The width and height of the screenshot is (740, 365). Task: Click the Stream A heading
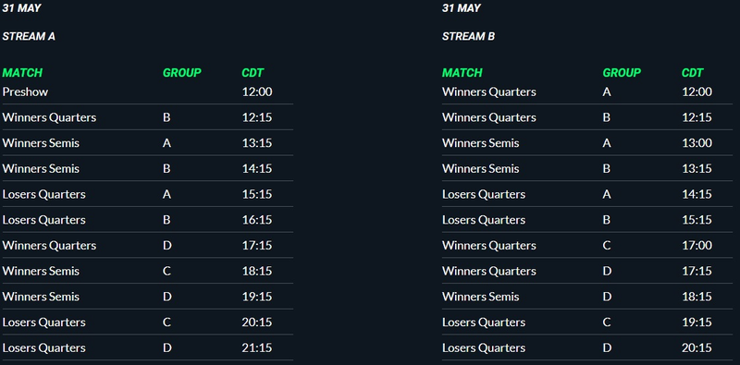pos(29,36)
